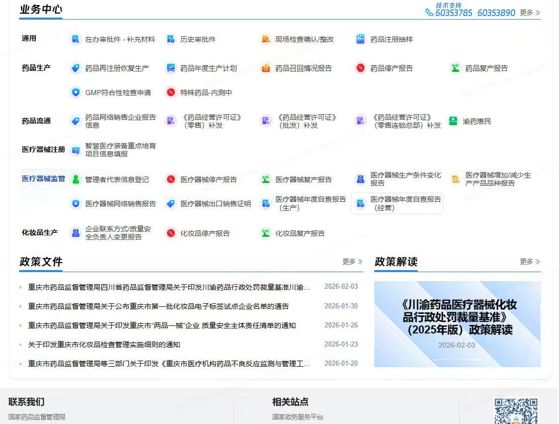Click the red 化妆品停产报告 icon
The image size is (559, 424).
pyautogui.click(x=171, y=233)
